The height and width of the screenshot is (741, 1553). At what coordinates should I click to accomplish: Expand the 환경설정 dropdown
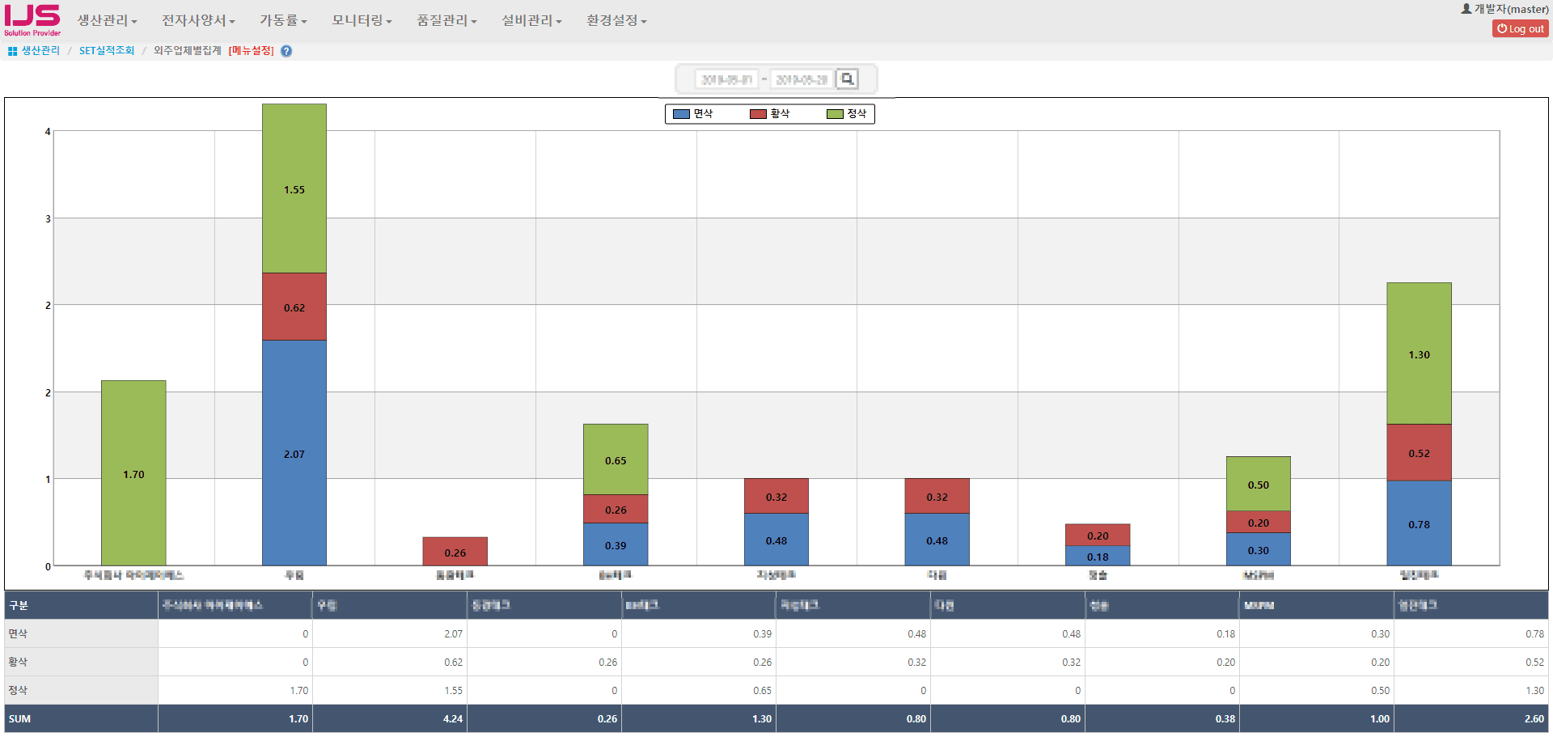(x=615, y=20)
